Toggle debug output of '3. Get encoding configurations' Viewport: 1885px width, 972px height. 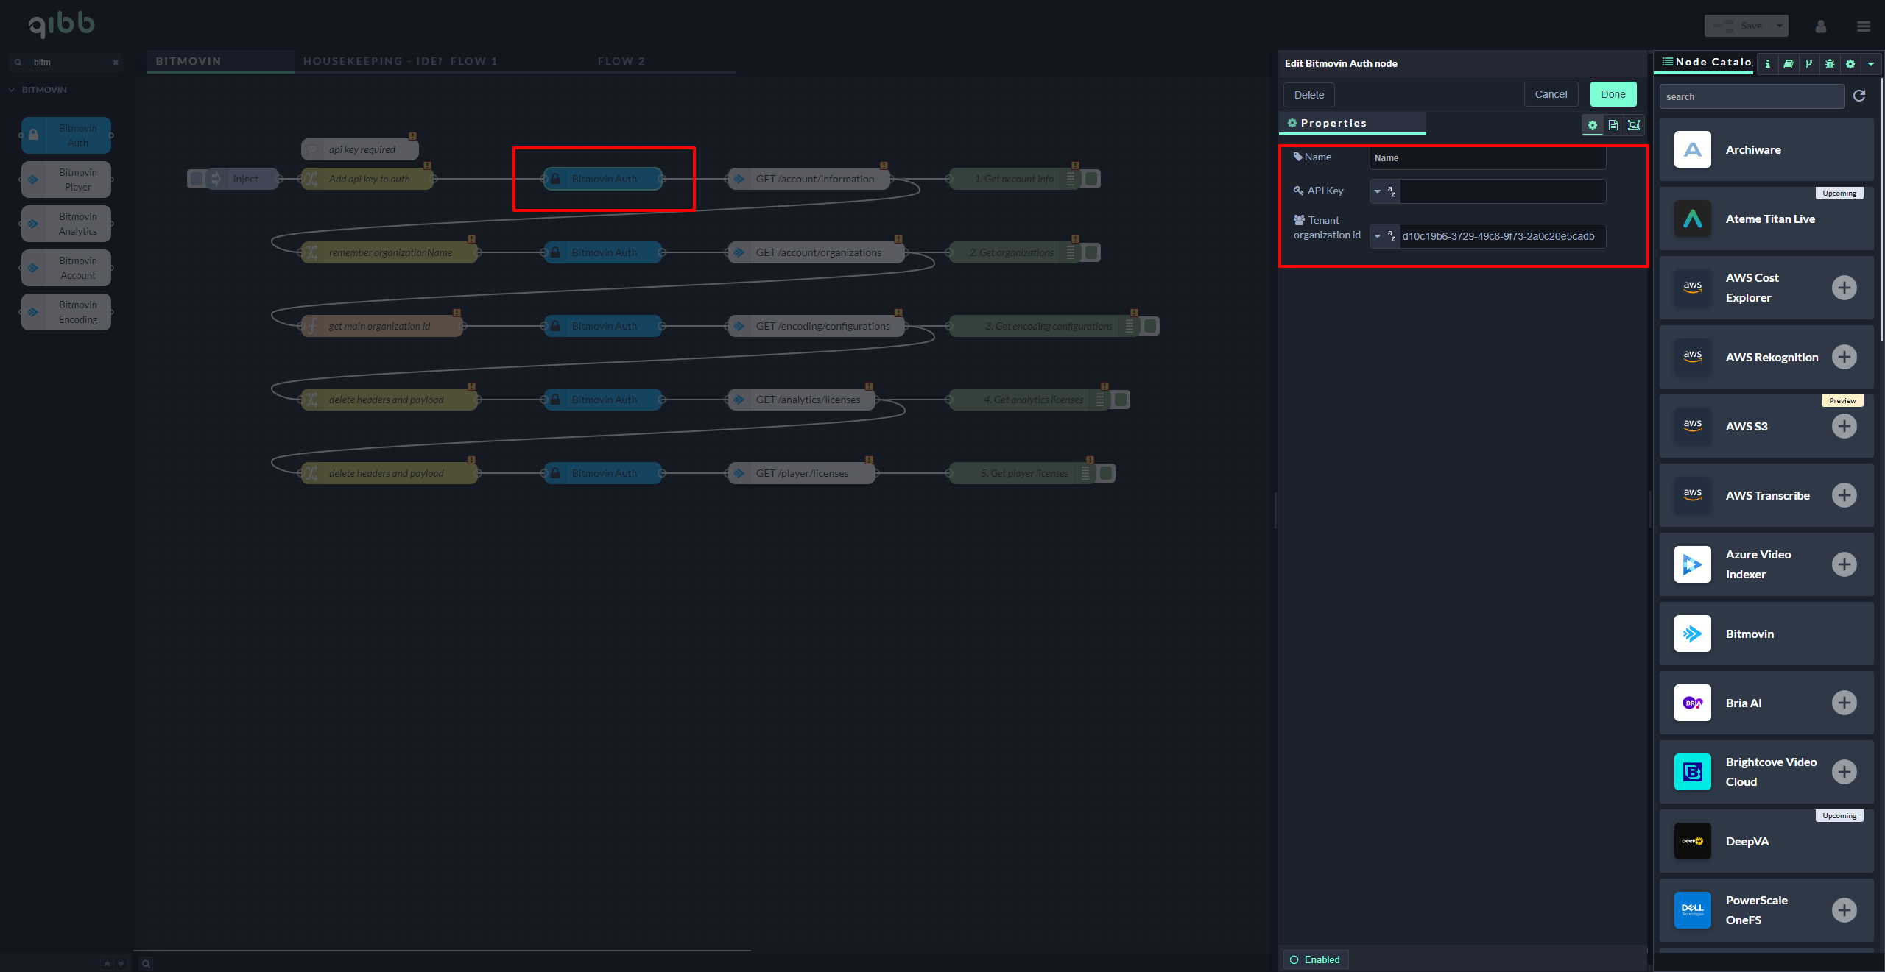(x=1150, y=326)
